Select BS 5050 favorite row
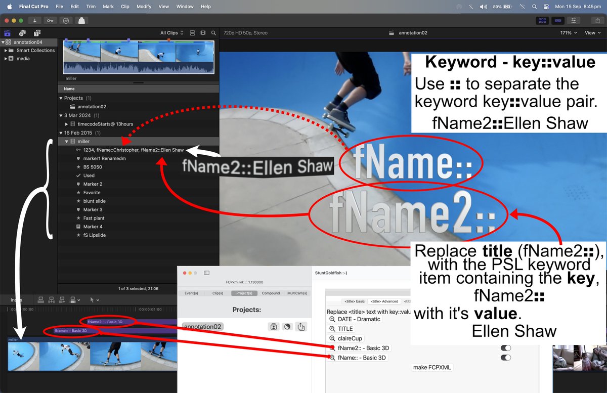Image resolution: width=607 pixels, height=393 pixels. click(x=139, y=167)
